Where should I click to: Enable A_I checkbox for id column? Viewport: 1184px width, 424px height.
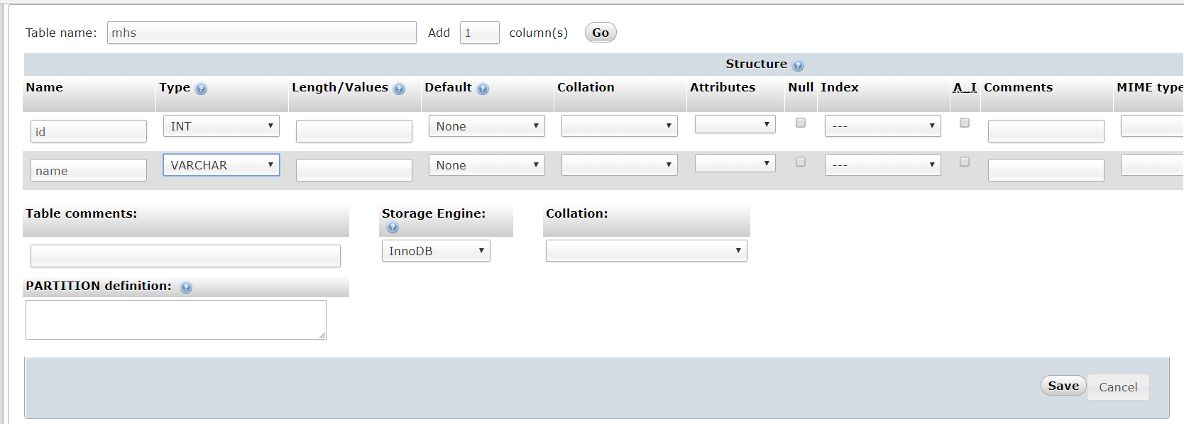point(965,123)
